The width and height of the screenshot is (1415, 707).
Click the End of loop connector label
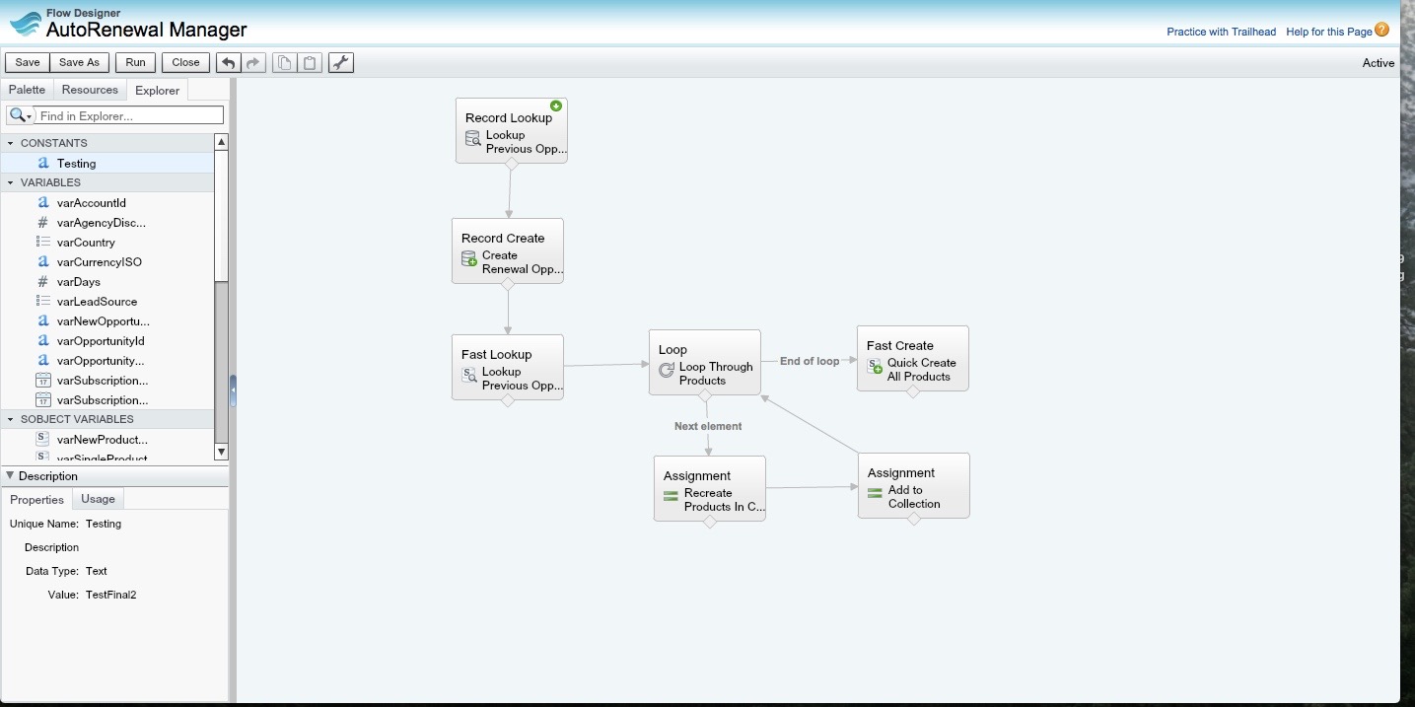[x=810, y=361]
